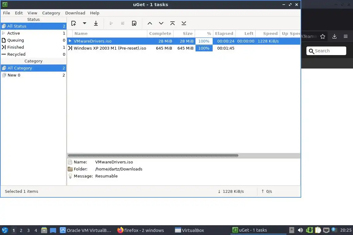353x235 pixels.
Task: Select All Status filter in sidebar
Action: coord(33,26)
